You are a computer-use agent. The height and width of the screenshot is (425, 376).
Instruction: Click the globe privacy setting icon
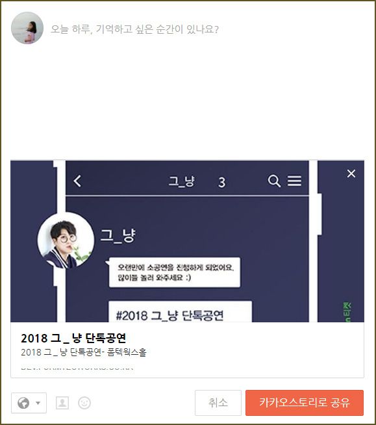(23, 403)
